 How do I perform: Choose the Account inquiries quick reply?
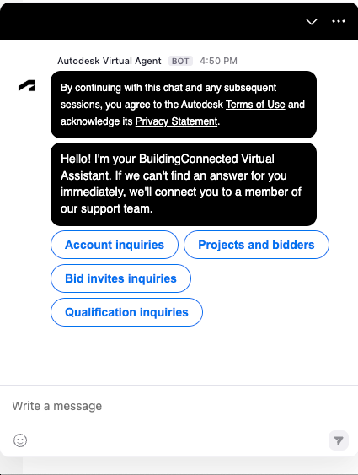point(115,245)
